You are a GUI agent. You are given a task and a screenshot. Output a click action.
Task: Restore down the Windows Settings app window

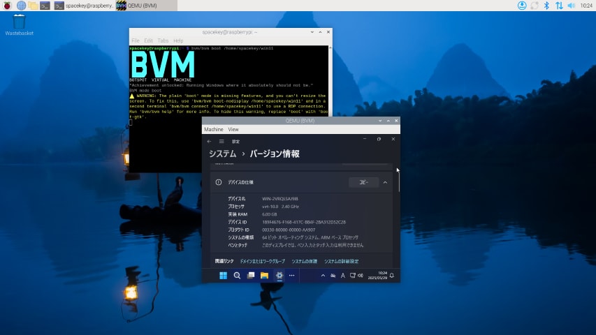tap(379, 139)
